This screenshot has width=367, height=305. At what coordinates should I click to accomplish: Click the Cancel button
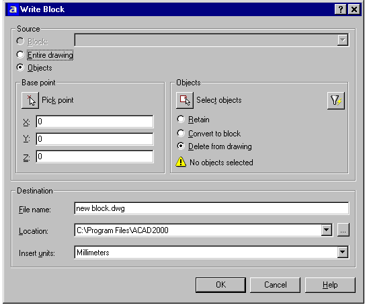[x=276, y=285]
